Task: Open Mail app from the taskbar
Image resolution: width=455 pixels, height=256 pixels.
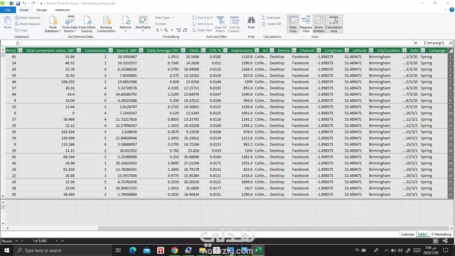Action: click(x=147, y=250)
